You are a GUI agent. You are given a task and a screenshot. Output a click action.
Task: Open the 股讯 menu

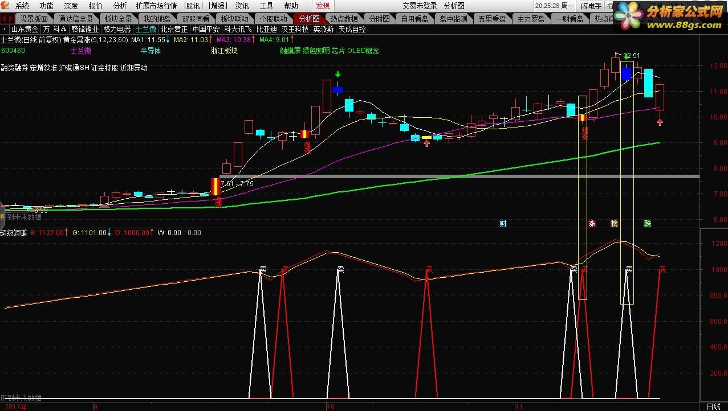tap(193, 6)
